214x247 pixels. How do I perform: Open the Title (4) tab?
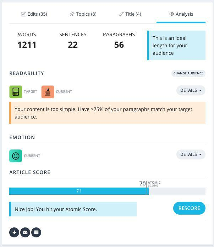coord(130,14)
